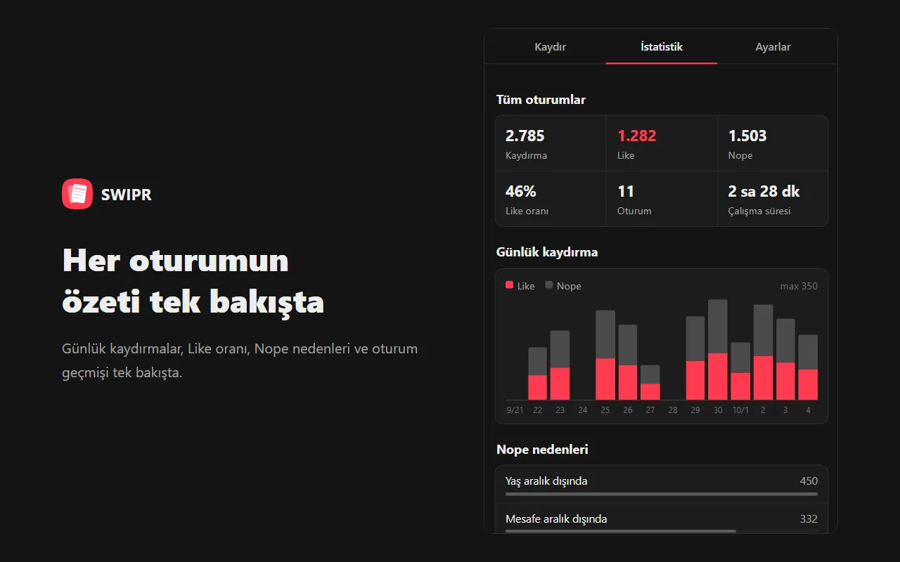Click the 332 count value
The height and width of the screenshot is (562, 900).
[x=809, y=519]
